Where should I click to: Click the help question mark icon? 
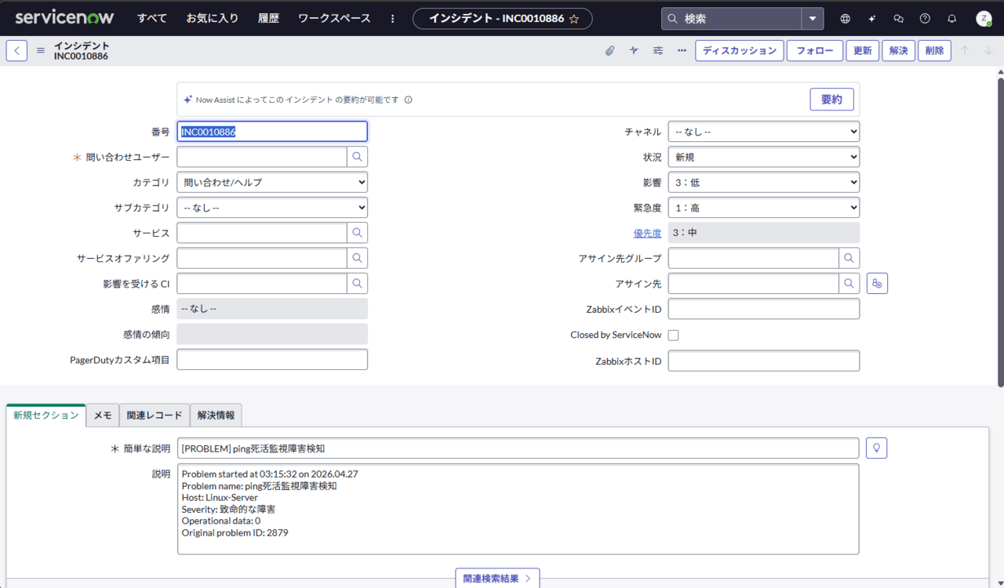click(925, 19)
